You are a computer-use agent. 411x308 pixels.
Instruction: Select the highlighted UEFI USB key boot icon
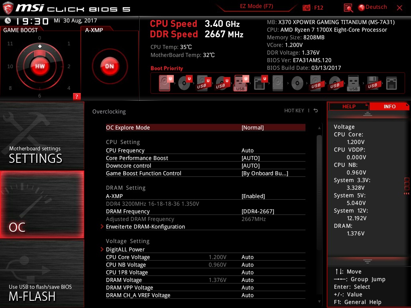(x=241, y=83)
